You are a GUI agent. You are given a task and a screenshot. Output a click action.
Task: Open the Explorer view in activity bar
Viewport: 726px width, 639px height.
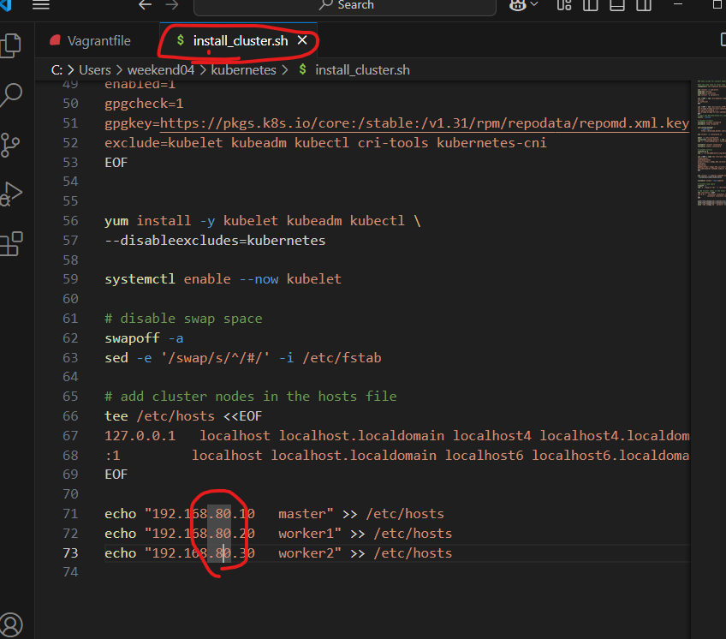(11, 45)
